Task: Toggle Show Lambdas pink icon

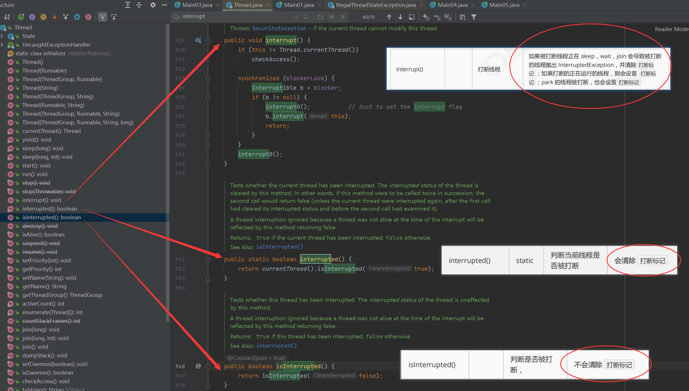Action: pos(88,17)
